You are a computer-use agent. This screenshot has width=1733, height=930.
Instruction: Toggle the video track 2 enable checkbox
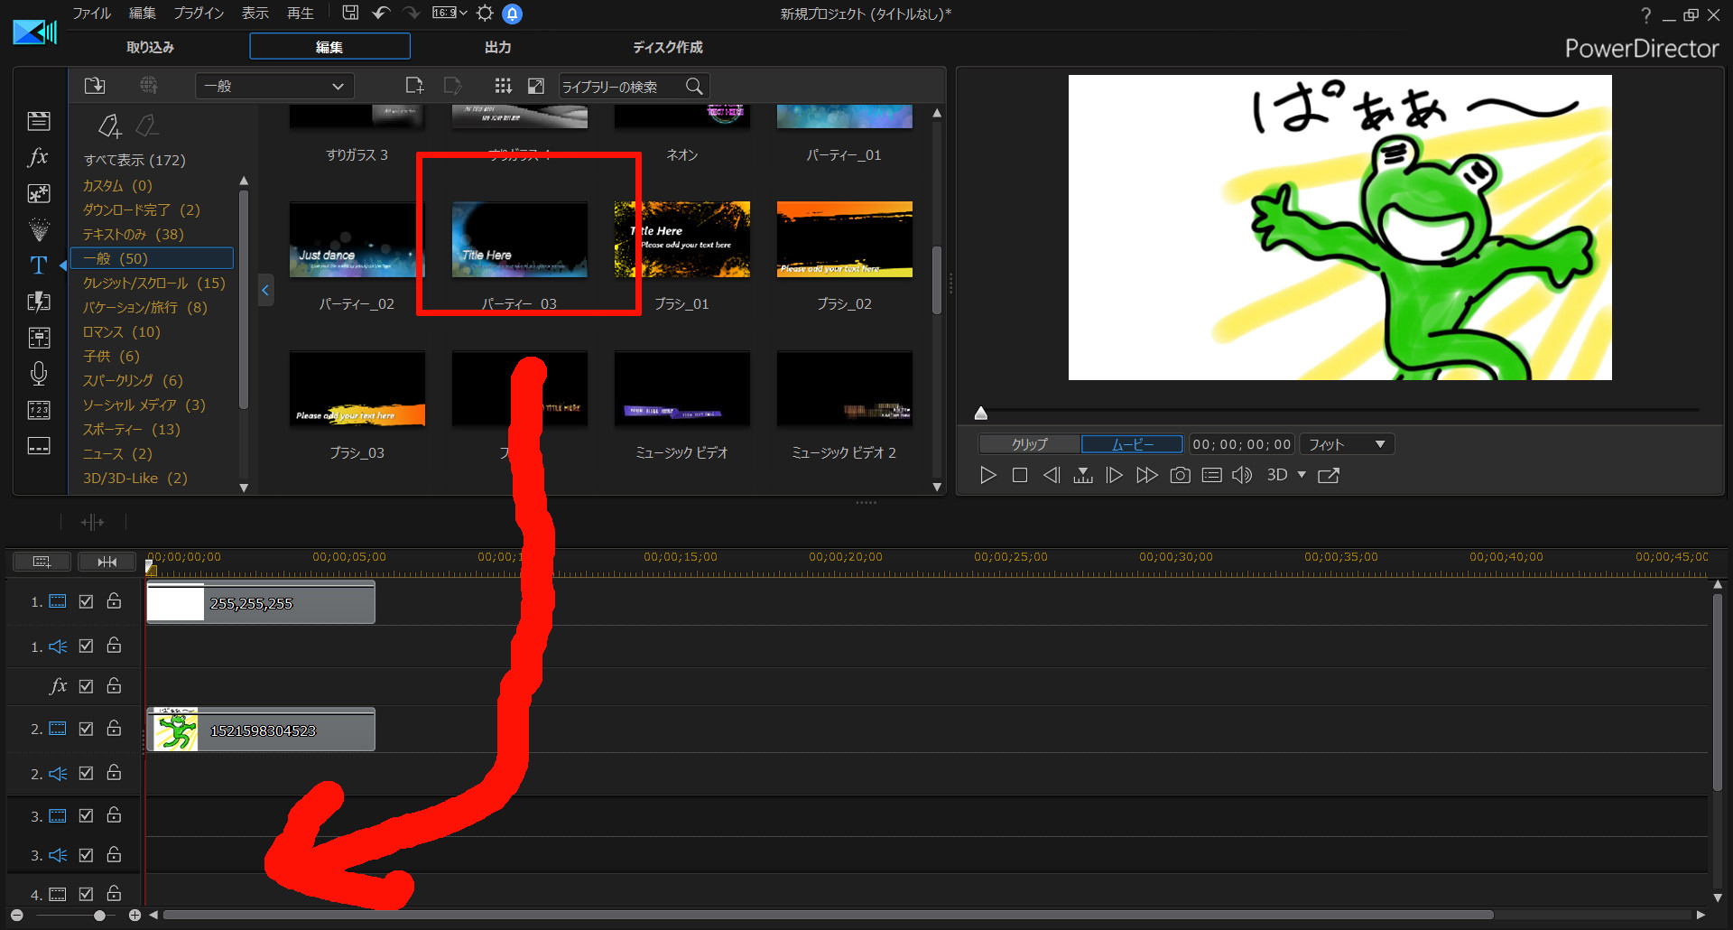tap(86, 729)
